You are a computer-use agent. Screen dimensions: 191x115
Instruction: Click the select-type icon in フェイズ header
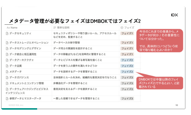tap(122, 28)
